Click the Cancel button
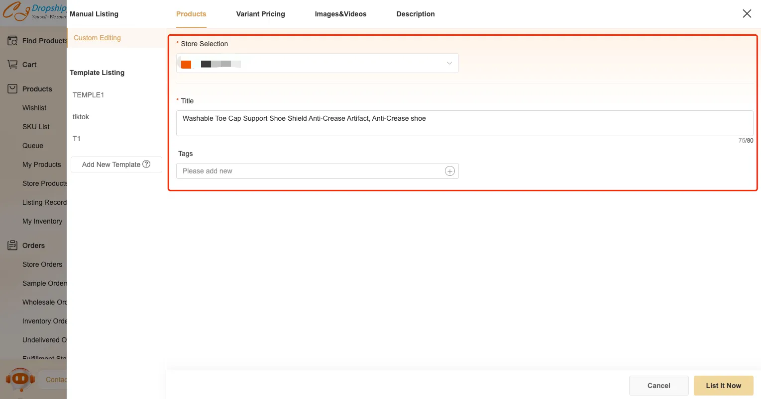The width and height of the screenshot is (761, 399). click(x=658, y=386)
